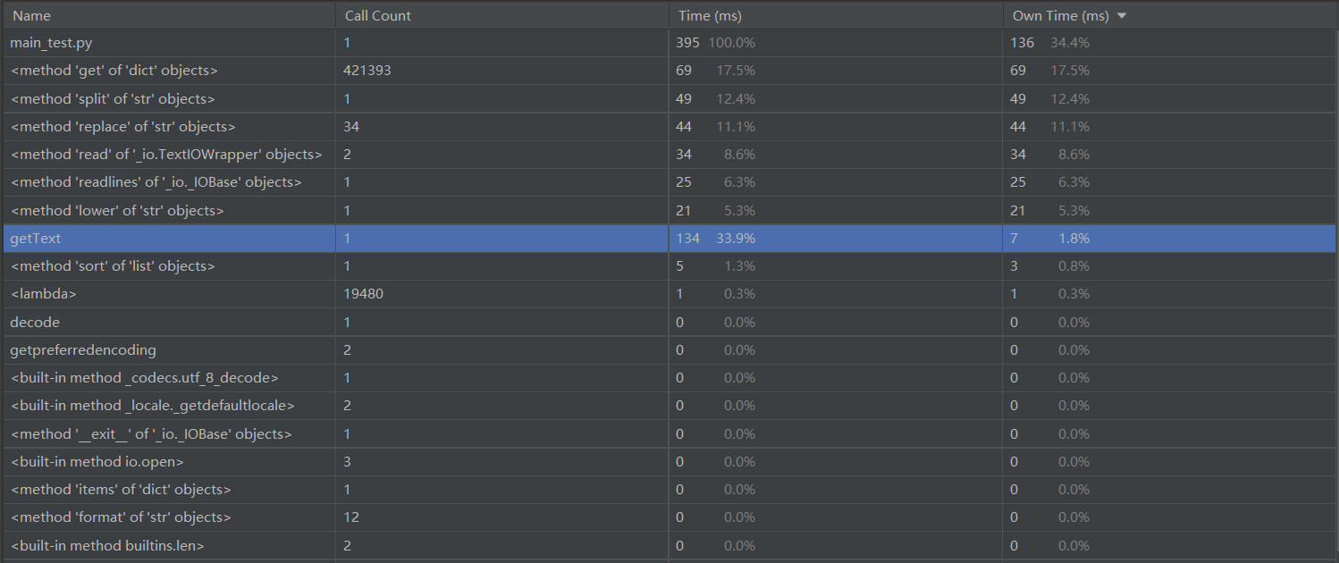Viewport: 1339px width, 563px height.
Task: Select the built-in method builtins.len row
Action: pos(108,545)
